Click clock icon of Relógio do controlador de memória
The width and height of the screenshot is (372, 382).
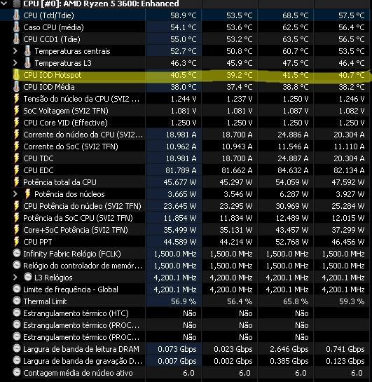[x=17, y=265]
